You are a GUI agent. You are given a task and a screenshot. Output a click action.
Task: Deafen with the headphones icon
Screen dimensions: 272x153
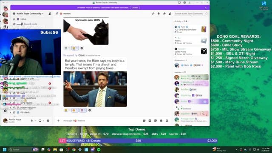tap(40, 121)
